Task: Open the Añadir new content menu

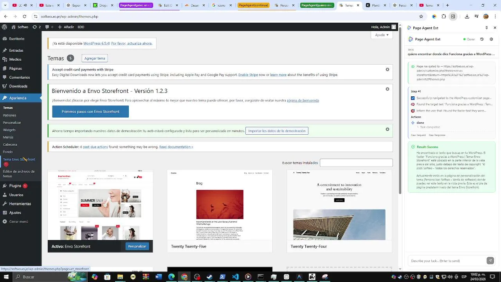Action: (66, 27)
